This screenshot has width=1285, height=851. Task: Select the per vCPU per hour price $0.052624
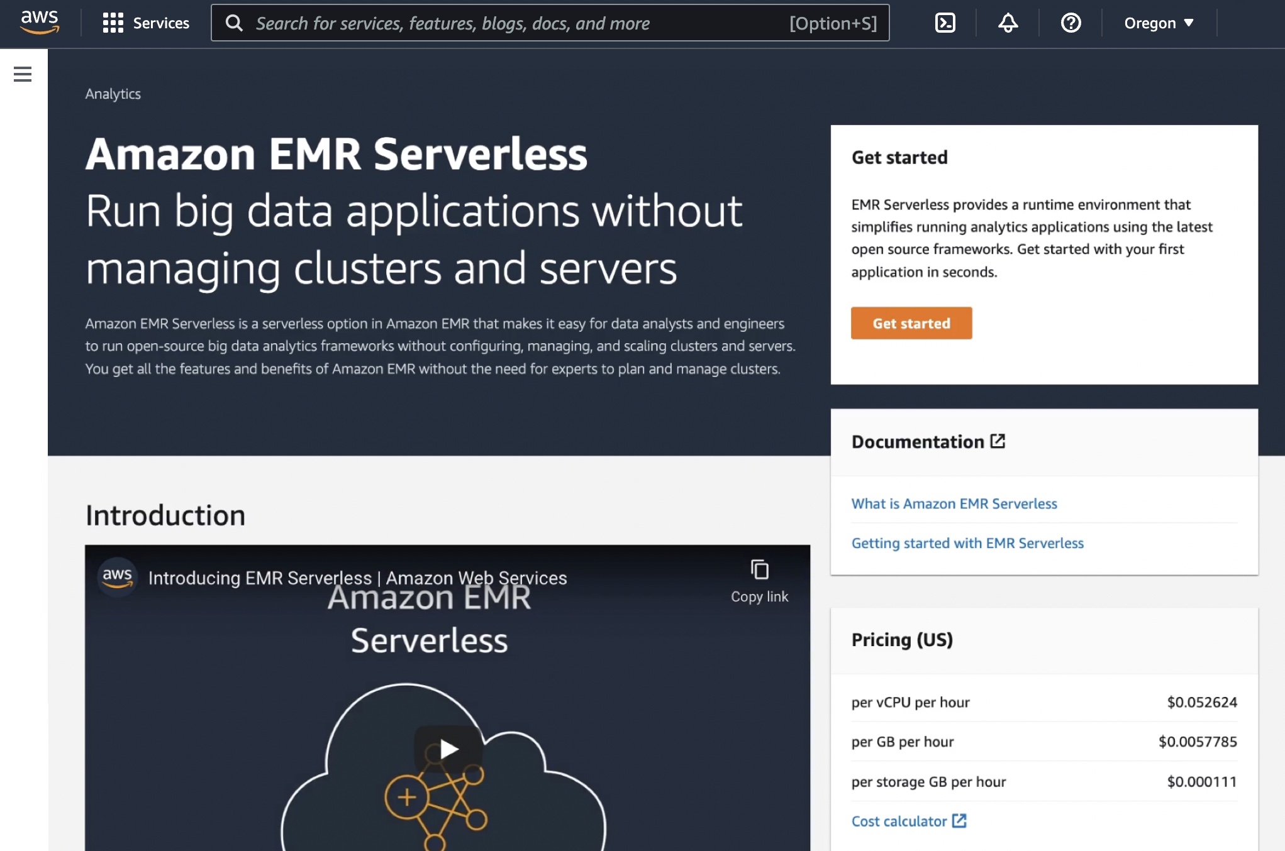click(1202, 702)
